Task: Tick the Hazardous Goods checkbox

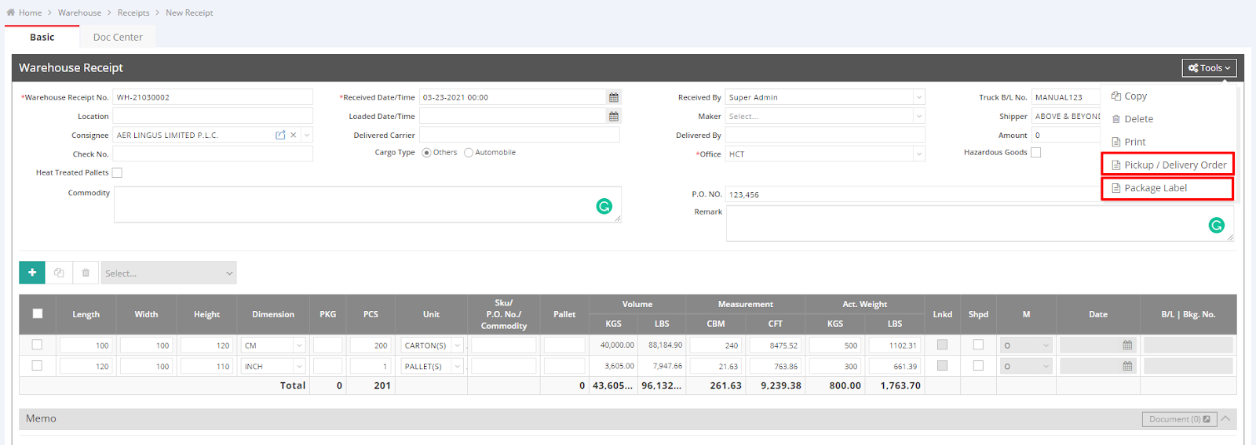Action: coord(1035,153)
